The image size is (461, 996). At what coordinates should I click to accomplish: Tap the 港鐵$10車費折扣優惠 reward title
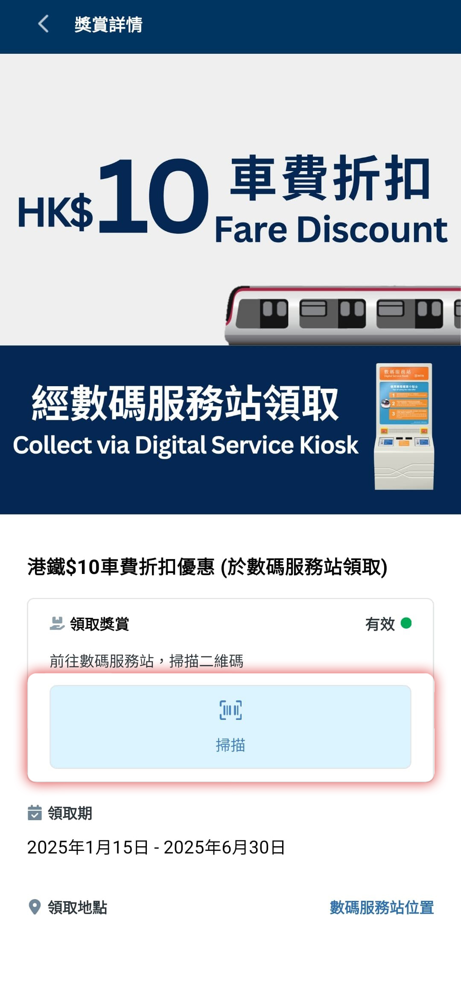coord(207,567)
